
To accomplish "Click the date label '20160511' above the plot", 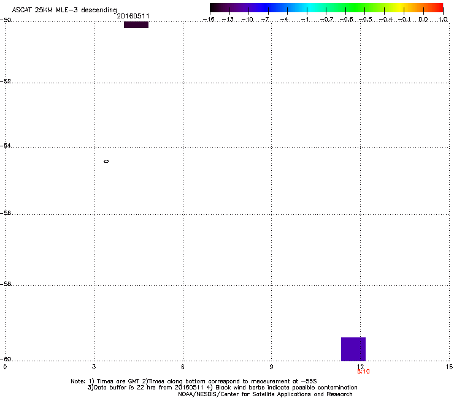I will 133,16.
